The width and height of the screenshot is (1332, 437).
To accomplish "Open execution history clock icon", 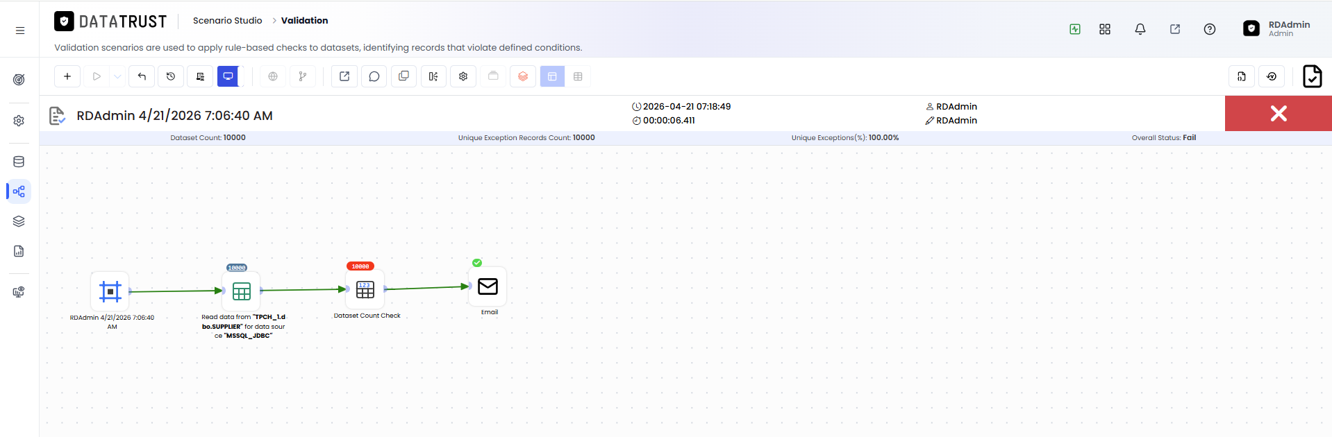I will tap(171, 76).
